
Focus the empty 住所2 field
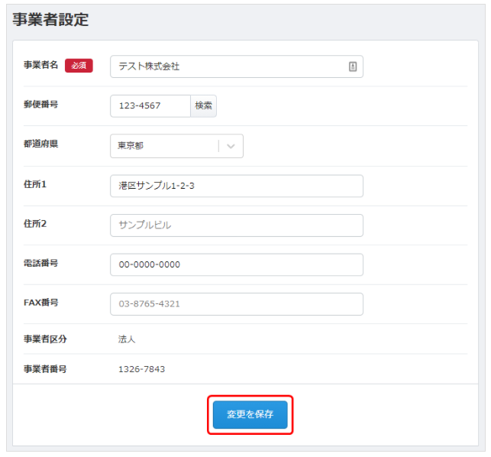point(237,225)
